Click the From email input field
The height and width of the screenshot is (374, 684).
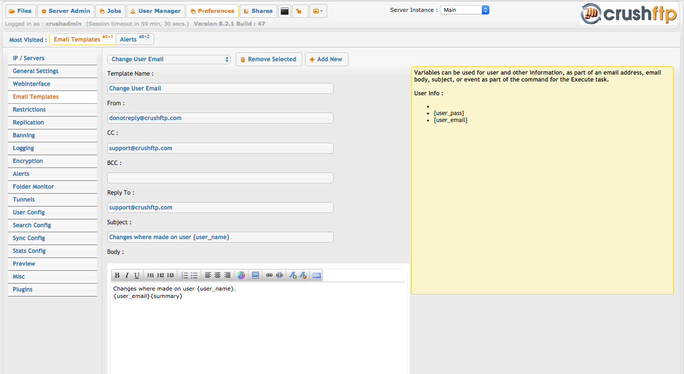pyautogui.click(x=220, y=118)
